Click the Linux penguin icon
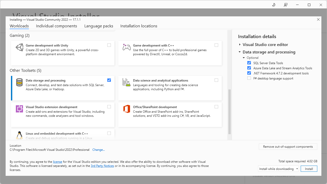The height and width of the screenshot is (184, 327). (19, 135)
